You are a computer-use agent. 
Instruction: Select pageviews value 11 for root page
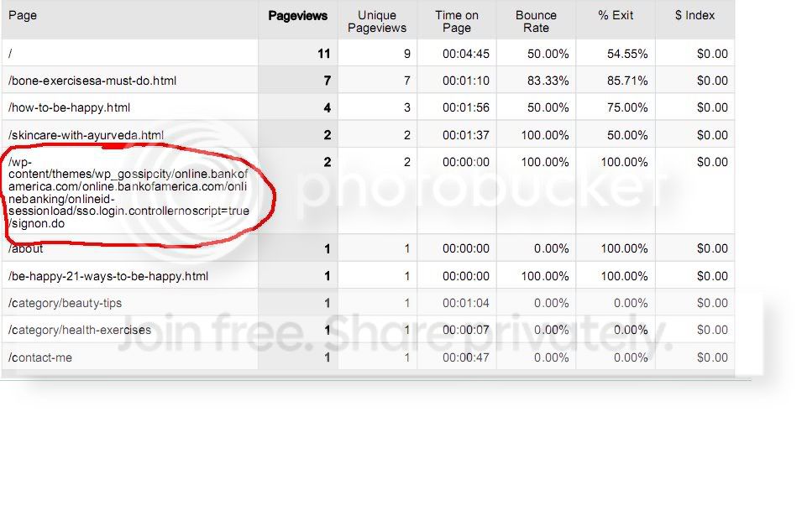(324, 54)
